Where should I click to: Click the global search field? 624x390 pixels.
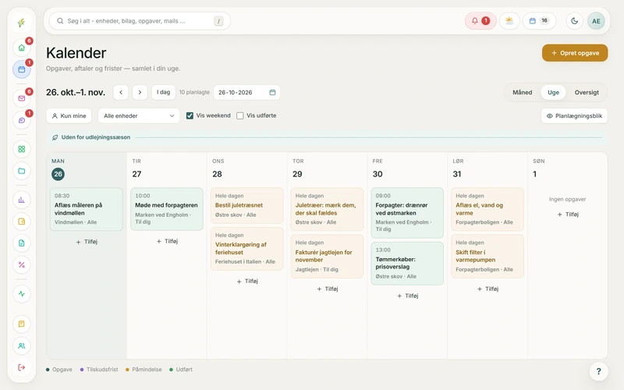(x=140, y=21)
